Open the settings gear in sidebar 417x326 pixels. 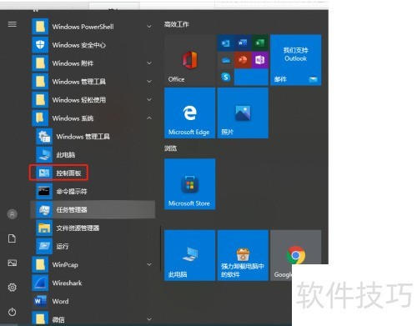pyautogui.click(x=13, y=287)
